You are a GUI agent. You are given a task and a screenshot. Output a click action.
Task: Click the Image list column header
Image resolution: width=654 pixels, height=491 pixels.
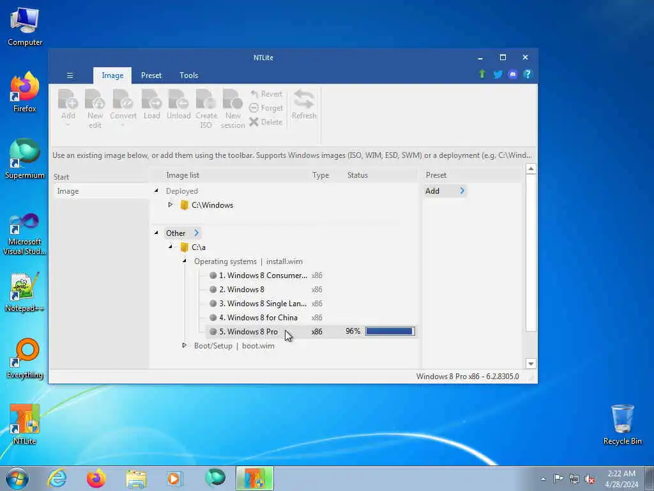(x=183, y=175)
